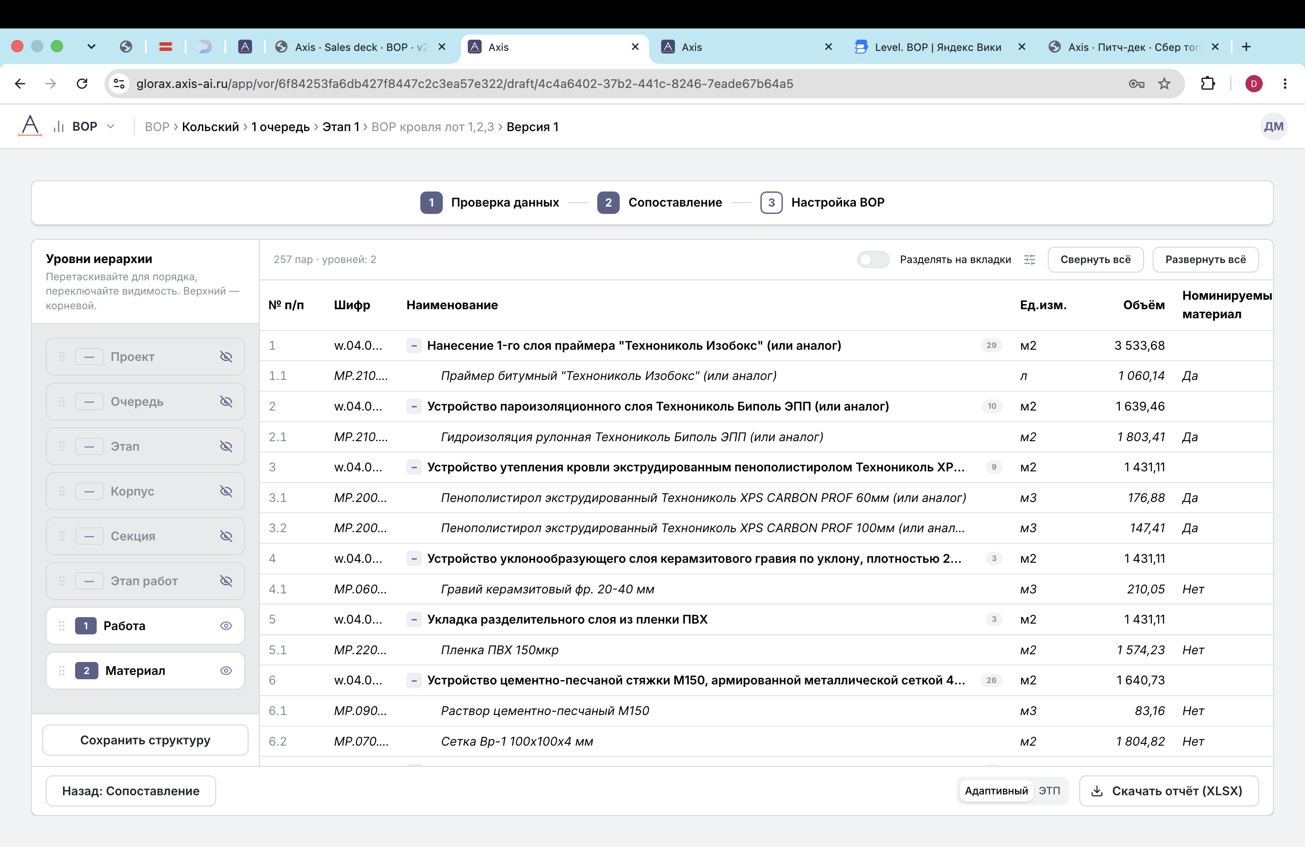The width and height of the screenshot is (1305, 847).
Task: Click Сохранить структуру button
Action: 145,740
